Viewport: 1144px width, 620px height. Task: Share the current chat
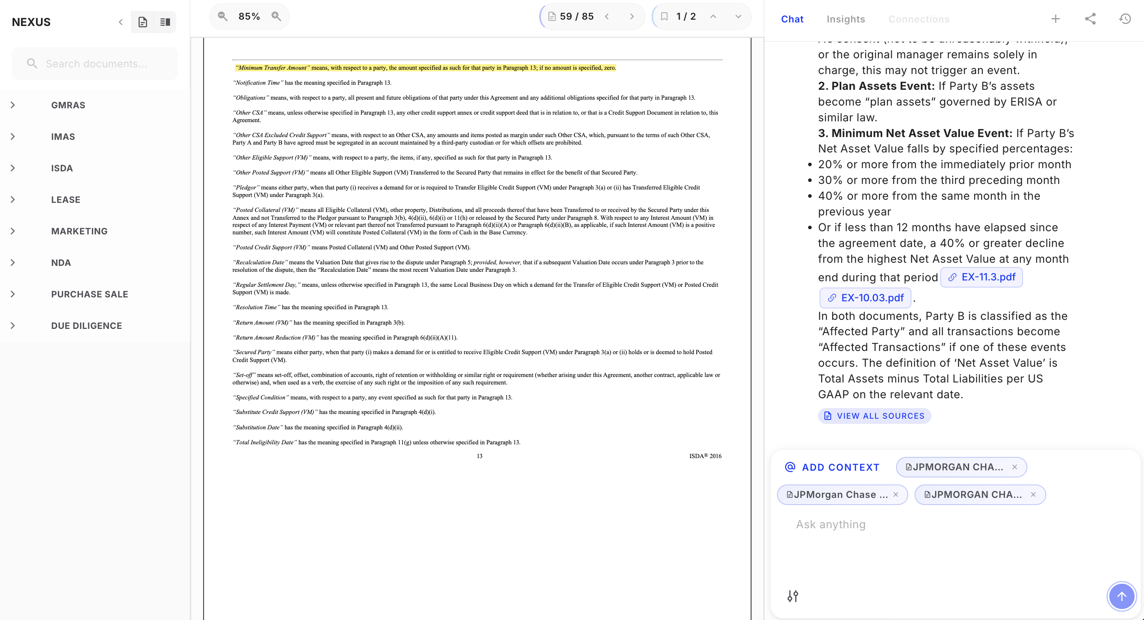click(x=1091, y=19)
